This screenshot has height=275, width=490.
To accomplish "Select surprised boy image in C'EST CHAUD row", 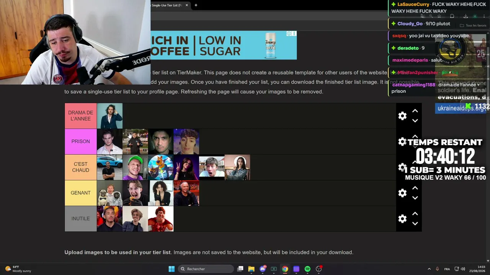I will tap(212, 167).
